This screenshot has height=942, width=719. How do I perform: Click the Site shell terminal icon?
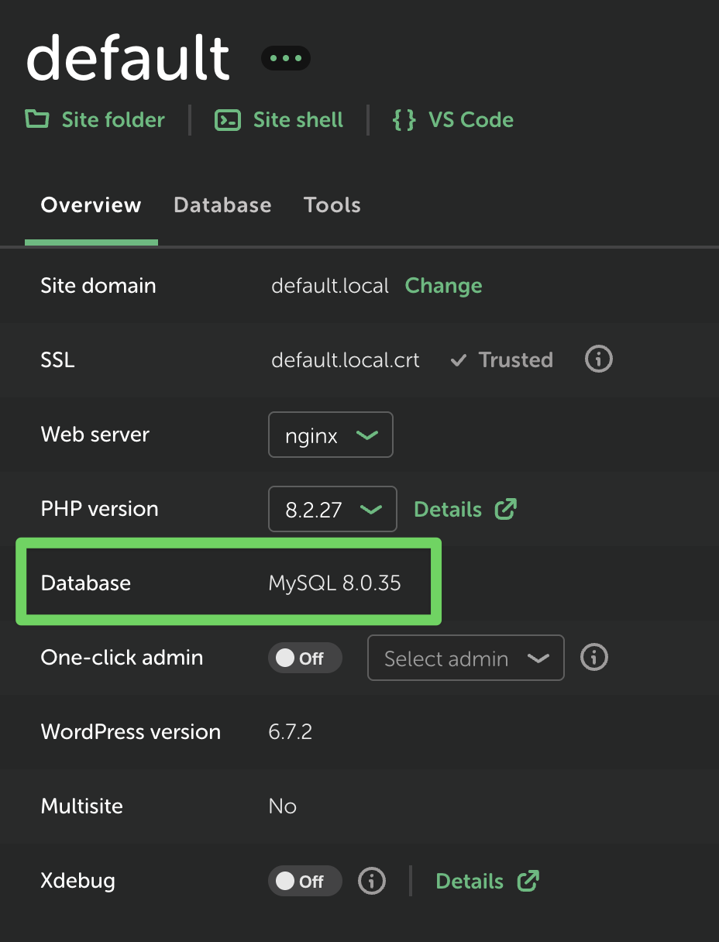point(228,120)
